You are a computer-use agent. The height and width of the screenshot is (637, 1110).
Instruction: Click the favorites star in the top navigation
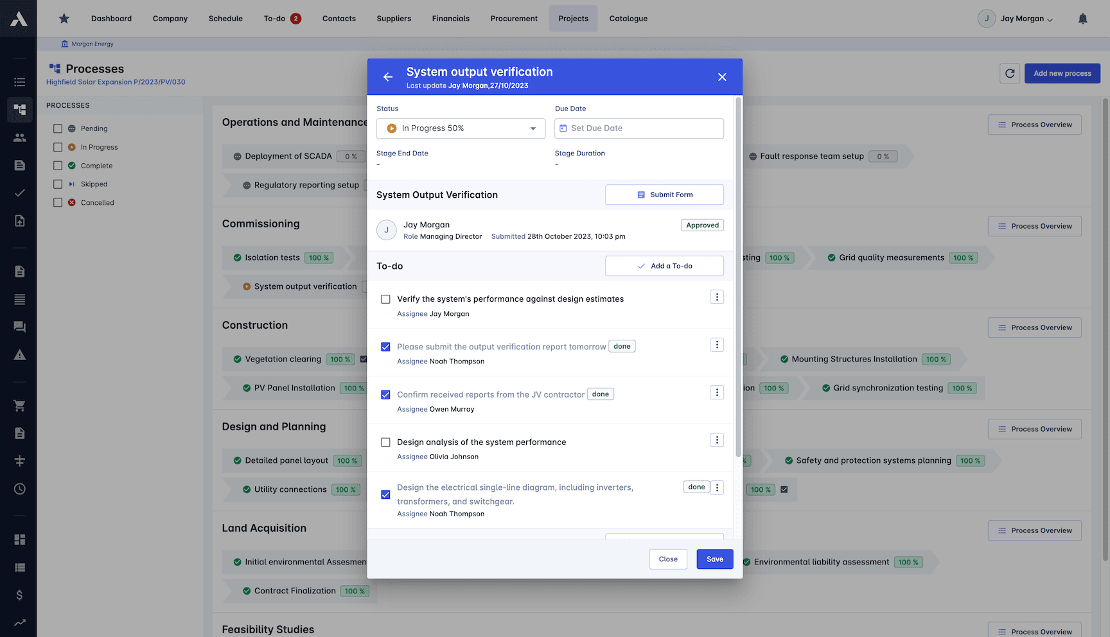coord(64,18)
